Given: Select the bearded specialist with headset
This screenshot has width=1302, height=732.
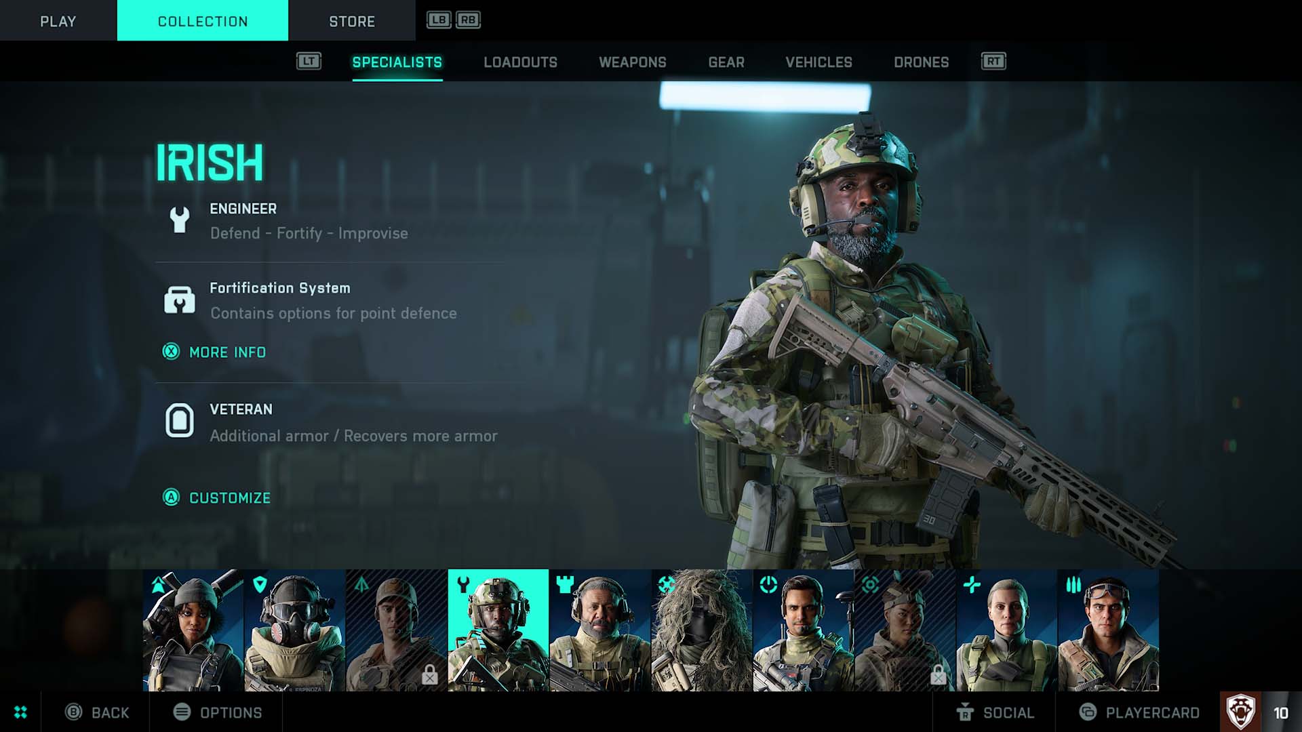Looking at the screenshot, I should (600, 630).
